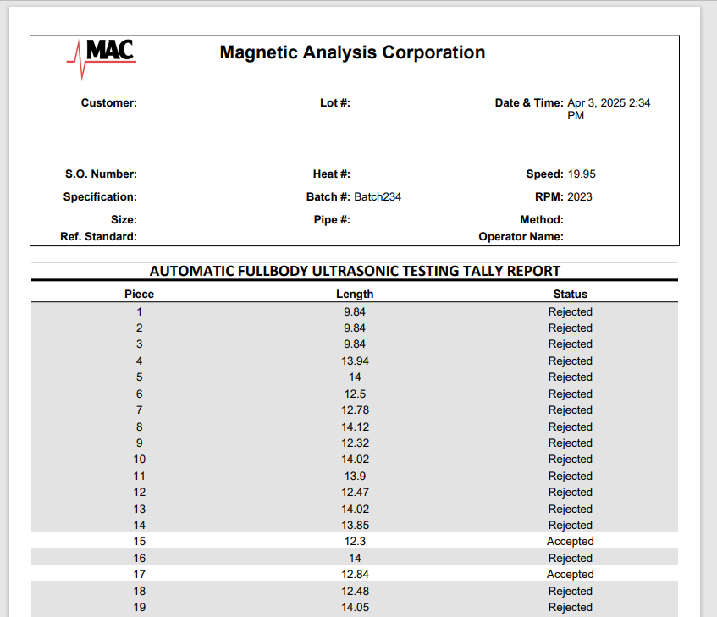Screen dimensions: 717x617
Task: Click the Length column header
Action: [355, 294]
